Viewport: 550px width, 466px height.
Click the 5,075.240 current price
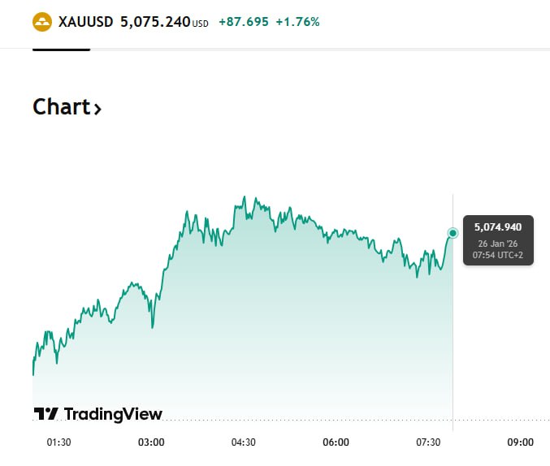tap(155, 22)
